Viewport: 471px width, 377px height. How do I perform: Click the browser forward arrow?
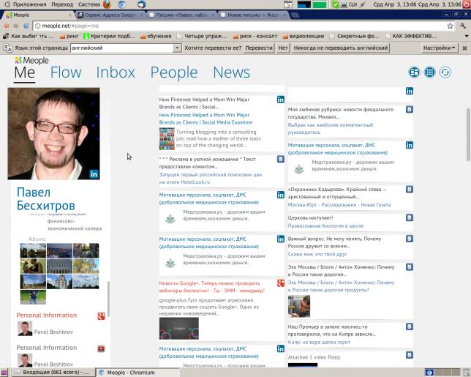tap(16, 26)
